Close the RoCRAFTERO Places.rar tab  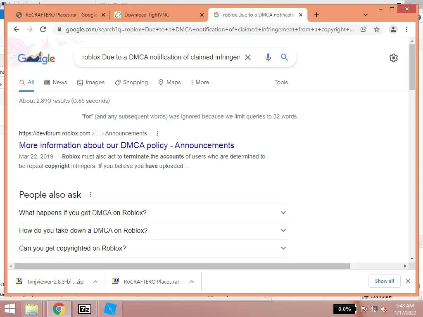click(103, 15)
